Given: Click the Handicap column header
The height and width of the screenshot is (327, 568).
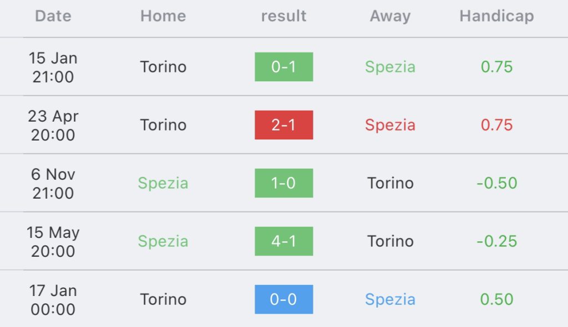Looking at the screenshot, I should point(496,16).
